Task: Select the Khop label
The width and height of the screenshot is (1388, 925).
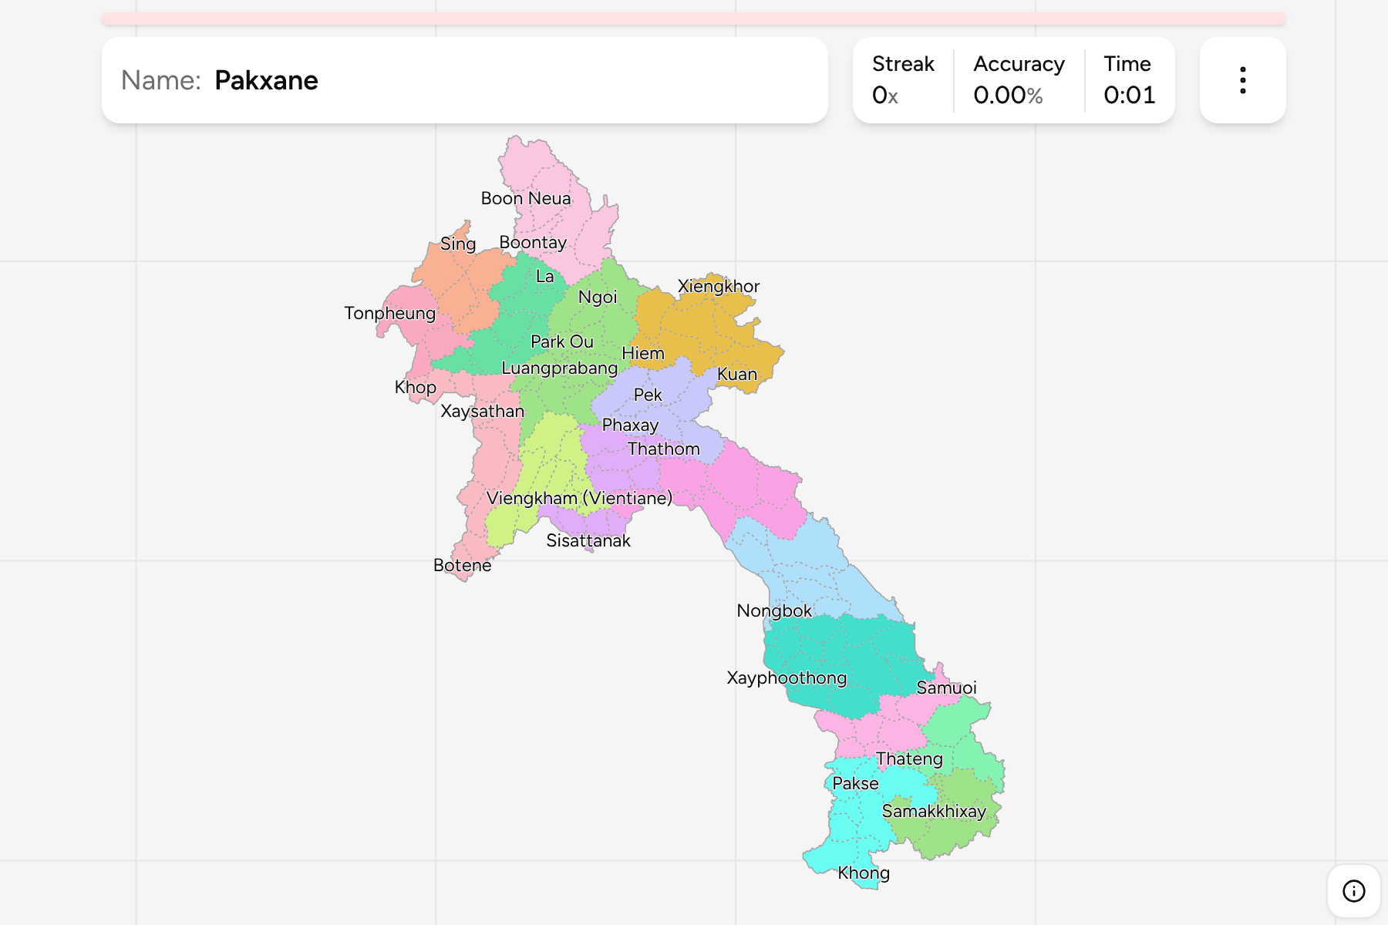Action: click(x=416, y=388)
